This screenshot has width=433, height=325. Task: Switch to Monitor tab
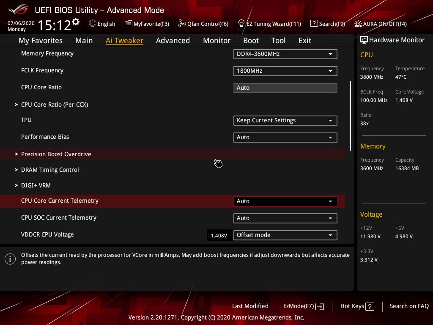pos(216,41)
